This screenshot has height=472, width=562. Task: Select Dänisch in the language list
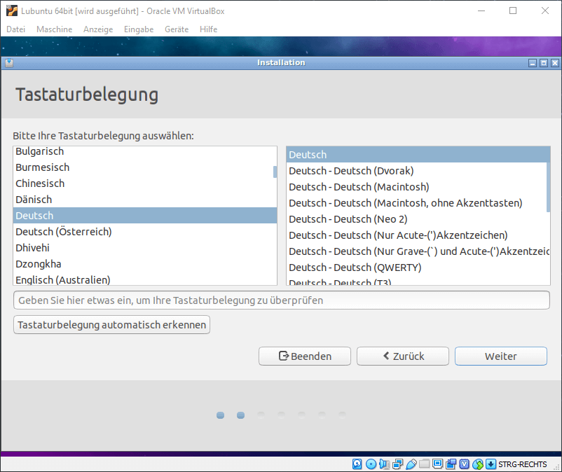[145, 200]
